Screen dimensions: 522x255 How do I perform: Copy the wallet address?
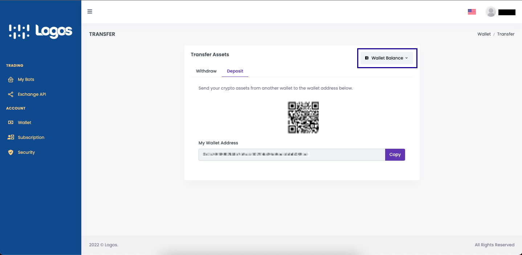pyautogui.click(x=395, y=155)
